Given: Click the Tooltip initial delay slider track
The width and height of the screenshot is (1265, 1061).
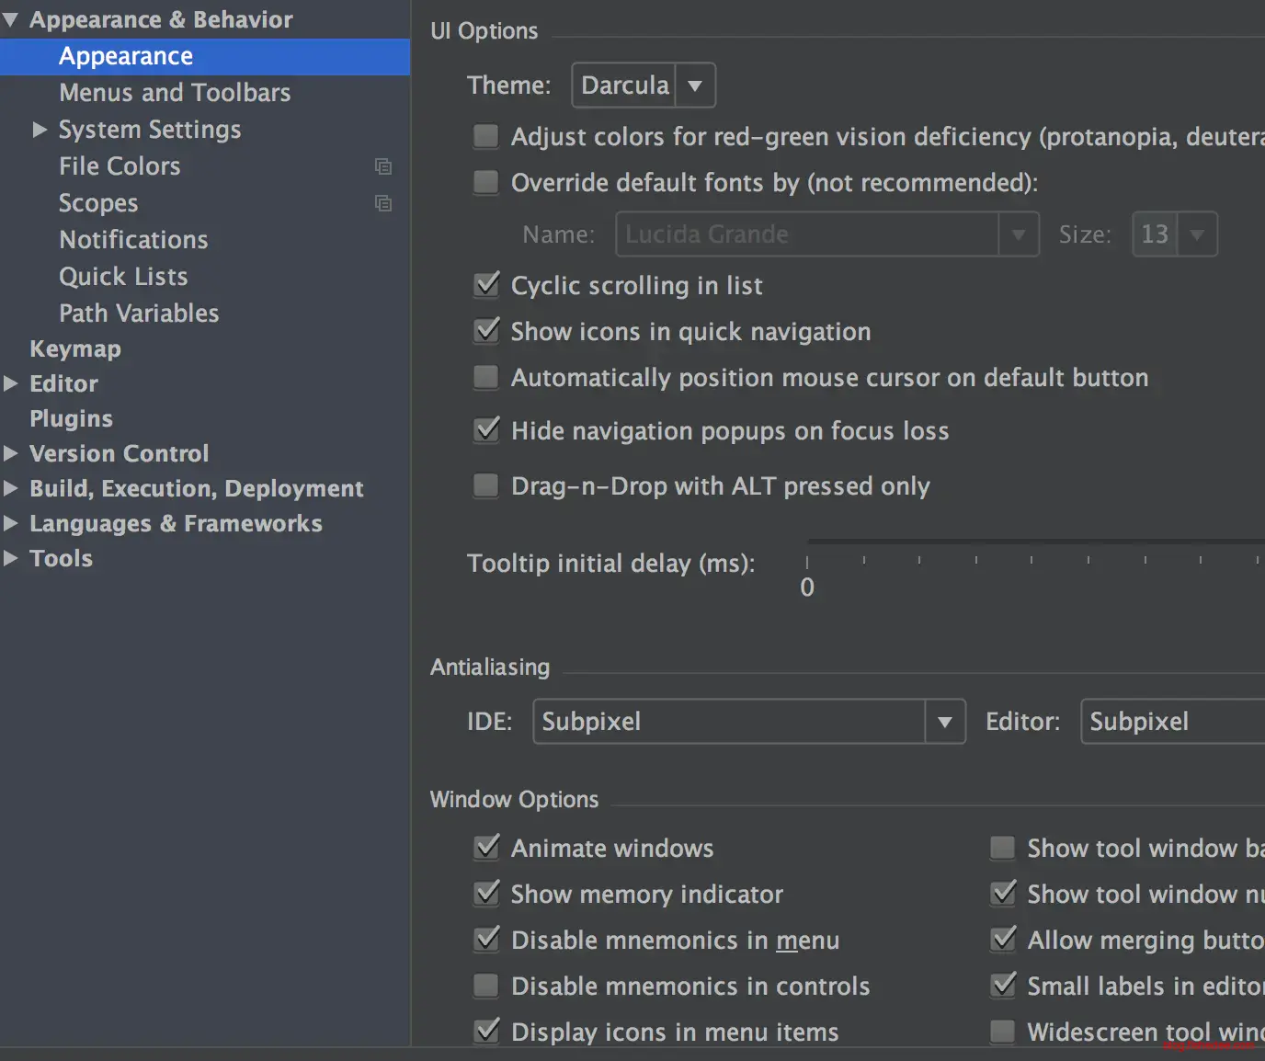Looking at the screenshot, I should click(x=1030, y=542).
